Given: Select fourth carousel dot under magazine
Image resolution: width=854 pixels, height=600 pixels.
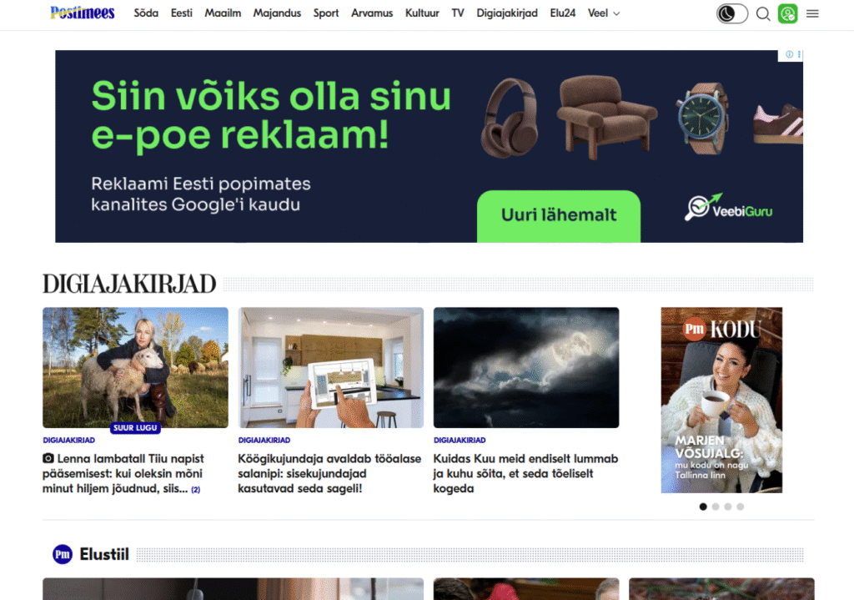Looking at the screenshot, I should pos(741,507).
